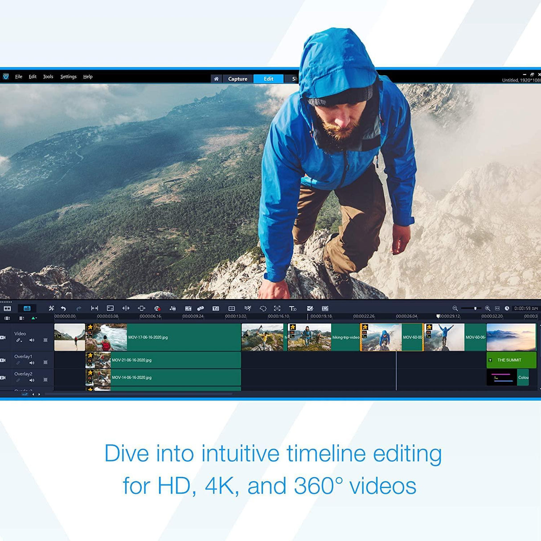Click the Redo icon in the timeline toolbar

click(x=79, y=308)
